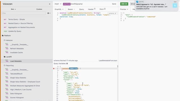
Task: Click the 200 OK status badge
Action: click(x=124, y=4)
